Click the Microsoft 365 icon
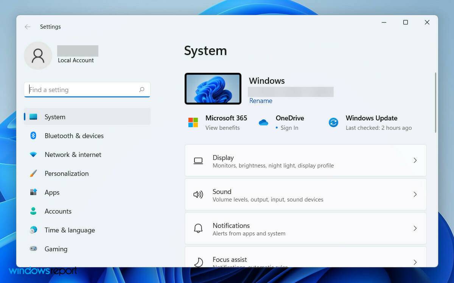 point(193,122)
